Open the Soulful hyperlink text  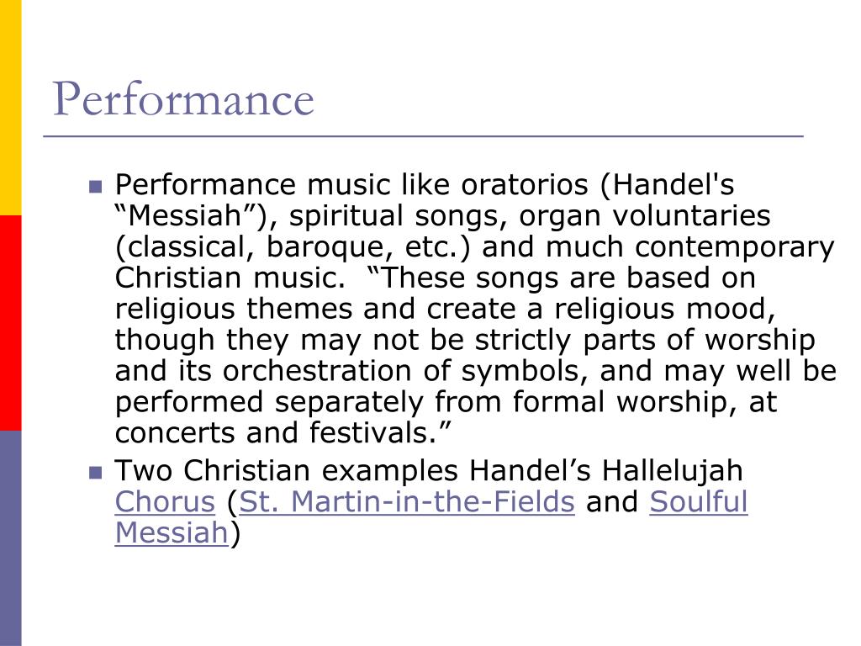point(699,501)
